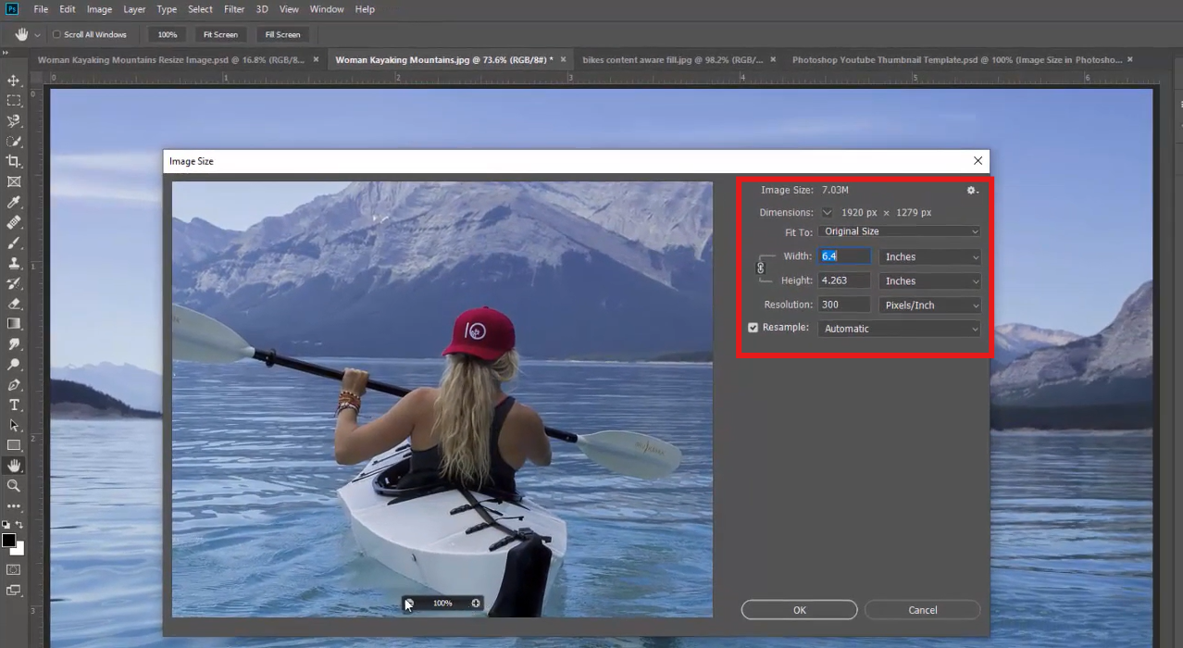
Task: Open the Image Size gear settings menu
Action: (972, 191)
